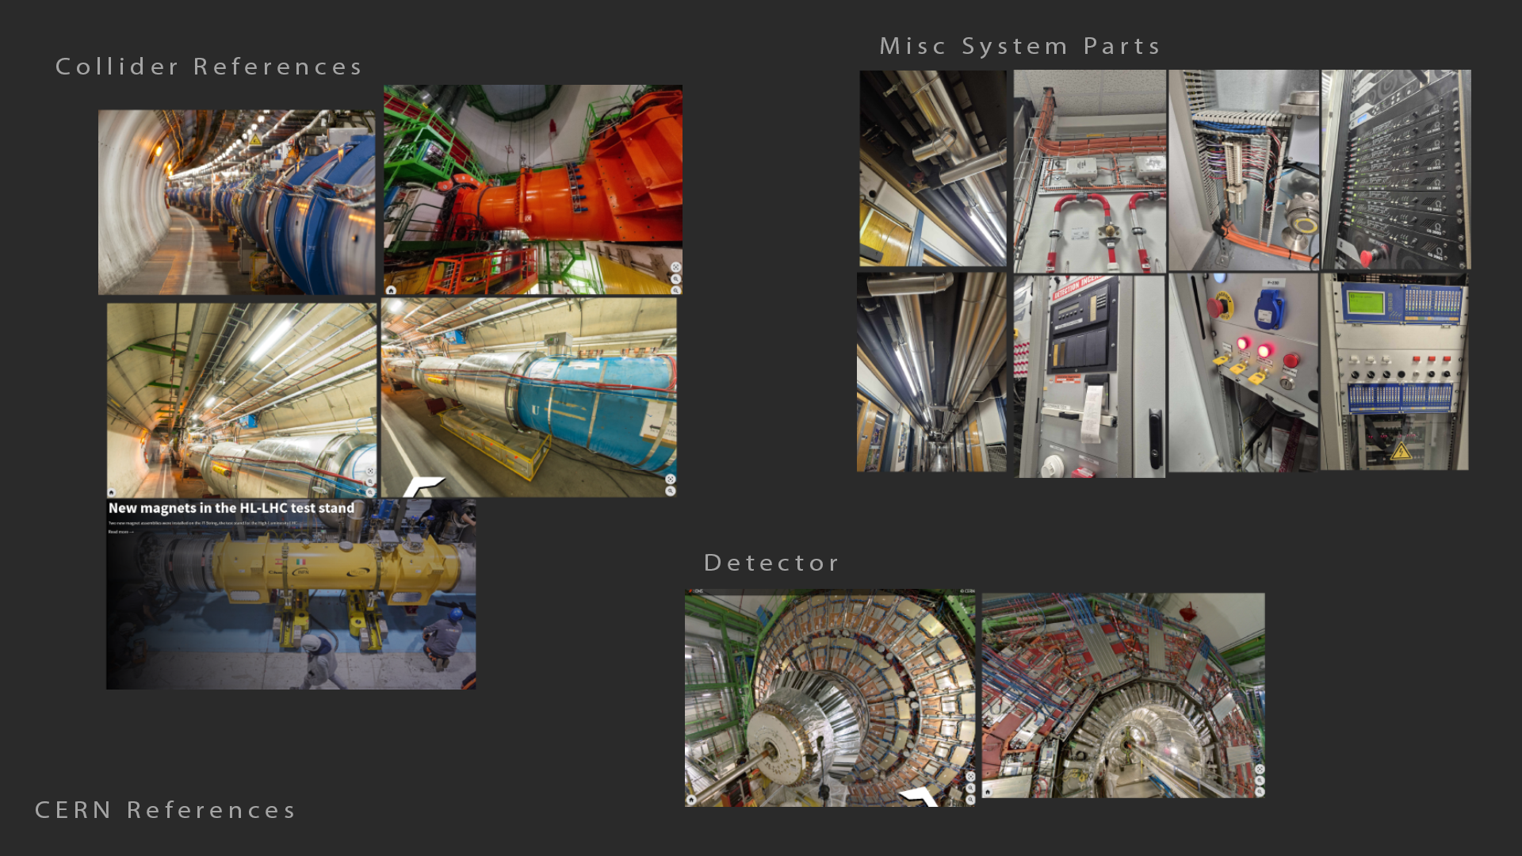The image size is (1522, 856).
Task: Click the home icon in the circular detector end-cap image
Action: click(x=691, y=801)
